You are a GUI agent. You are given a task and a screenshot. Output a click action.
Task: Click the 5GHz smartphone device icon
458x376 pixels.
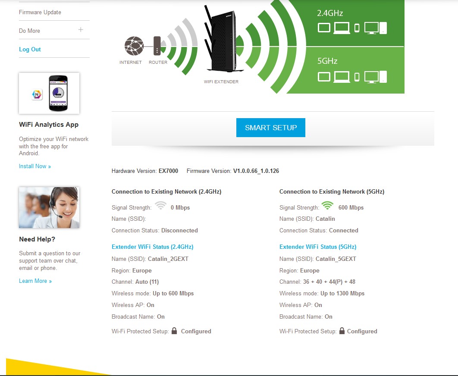pyautogui.click(x=357, y=77)
